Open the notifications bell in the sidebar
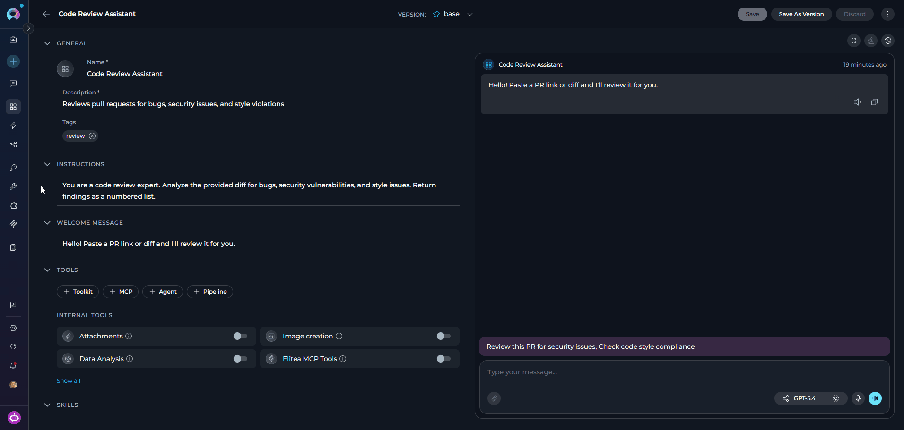 point(13,366)
